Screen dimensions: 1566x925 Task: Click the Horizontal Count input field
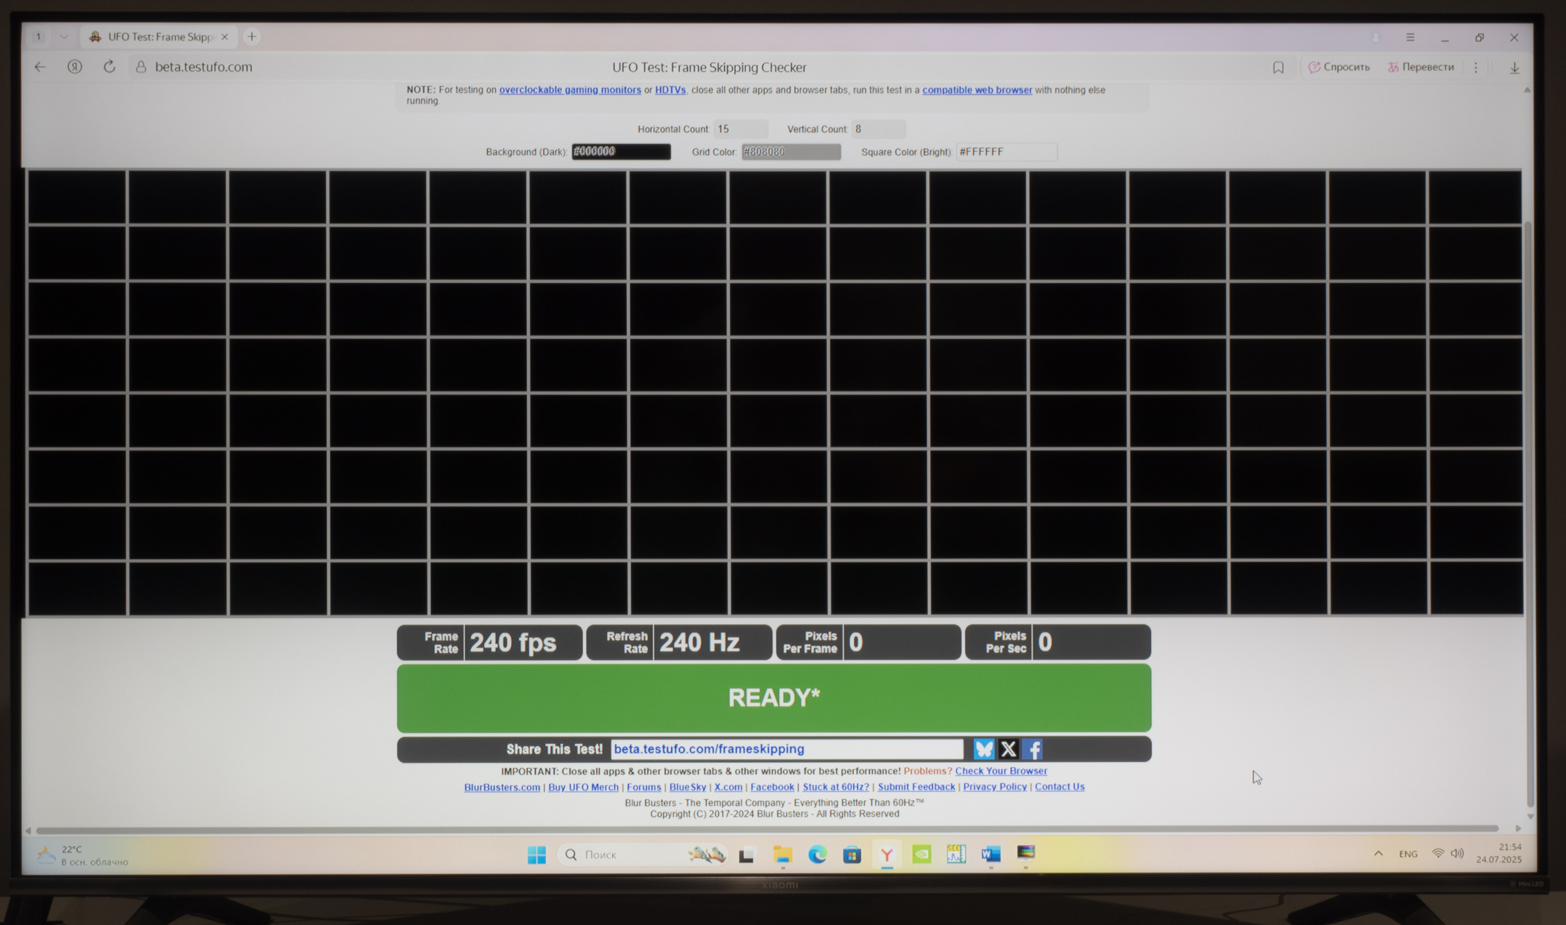click(x=740, y=129)
